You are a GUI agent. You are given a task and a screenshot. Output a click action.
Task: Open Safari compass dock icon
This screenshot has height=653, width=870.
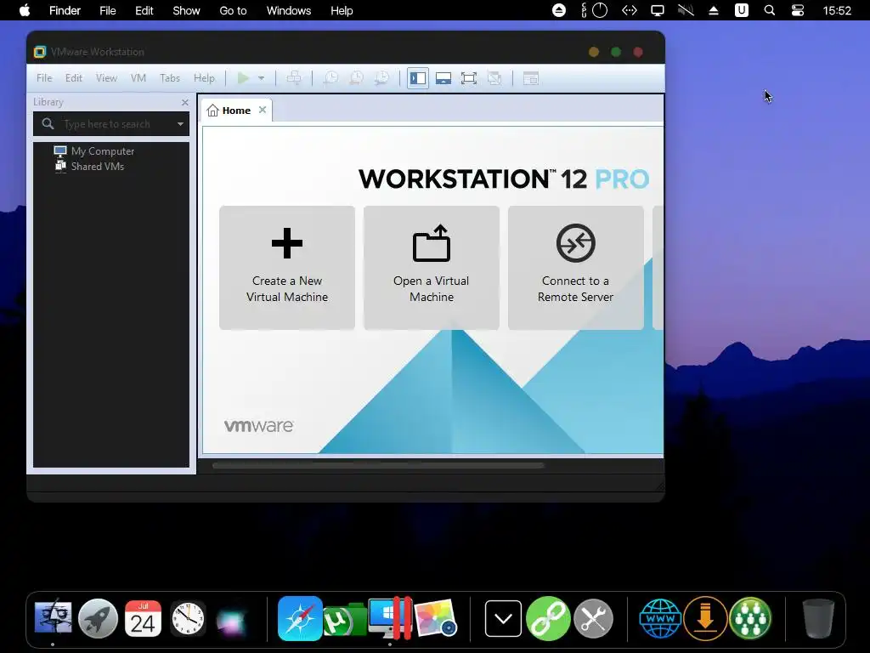click(x=300, y=618)
